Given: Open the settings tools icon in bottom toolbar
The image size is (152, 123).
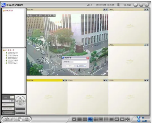Looking at the screenshot, I should pos(7,119).
